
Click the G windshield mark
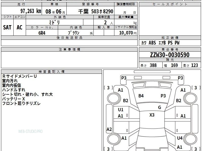[160, 107]
